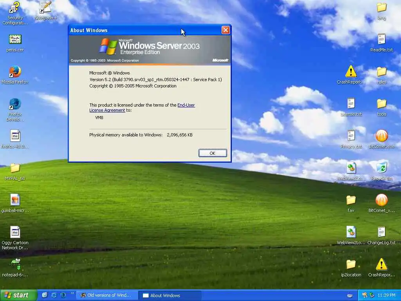Launch Firefox Developer Edition shortcut
This screenshot has width=401, height=301.
click(x=15, y=110)
